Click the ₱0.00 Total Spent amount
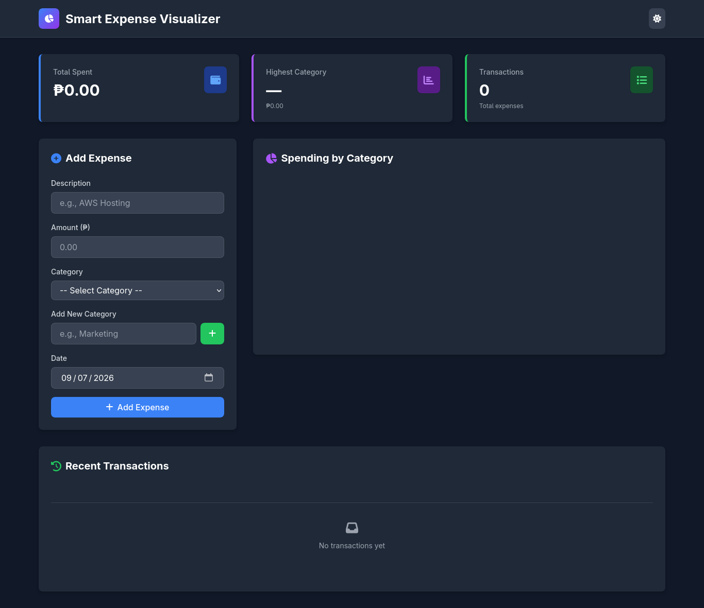The image size is (704, 608). tap(76, 90)
